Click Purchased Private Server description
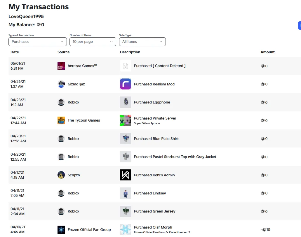The height and width of the screenshot is (237, 301). pos(155,118)
